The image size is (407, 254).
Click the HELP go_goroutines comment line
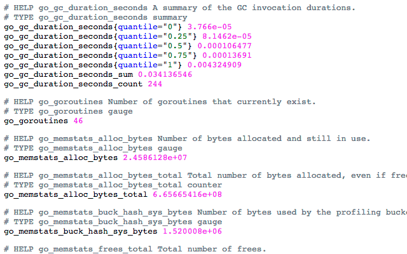point(160,102)
